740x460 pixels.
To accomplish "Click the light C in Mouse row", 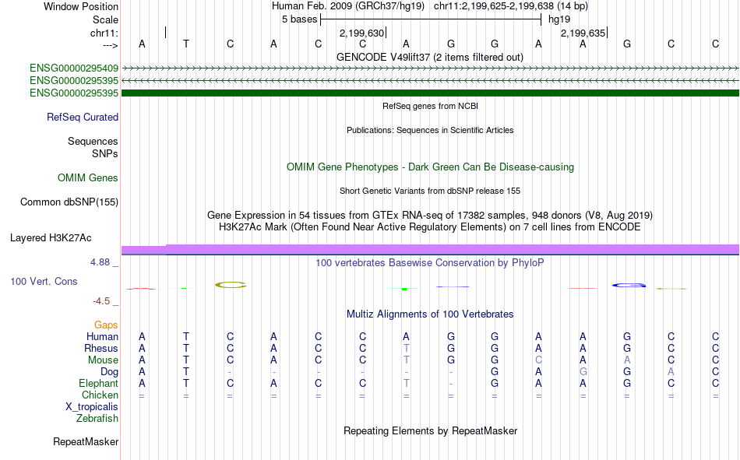I will [538, 360].
